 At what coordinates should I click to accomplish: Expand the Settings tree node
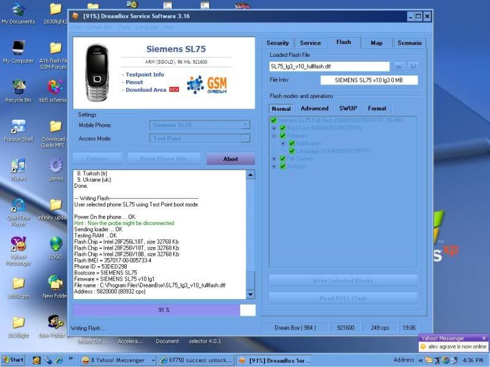(x=274, y=166)
